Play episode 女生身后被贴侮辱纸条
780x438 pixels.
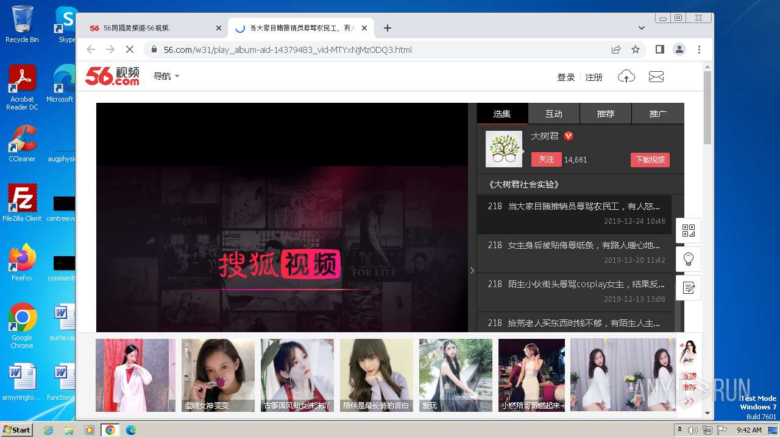click(575, 253)
